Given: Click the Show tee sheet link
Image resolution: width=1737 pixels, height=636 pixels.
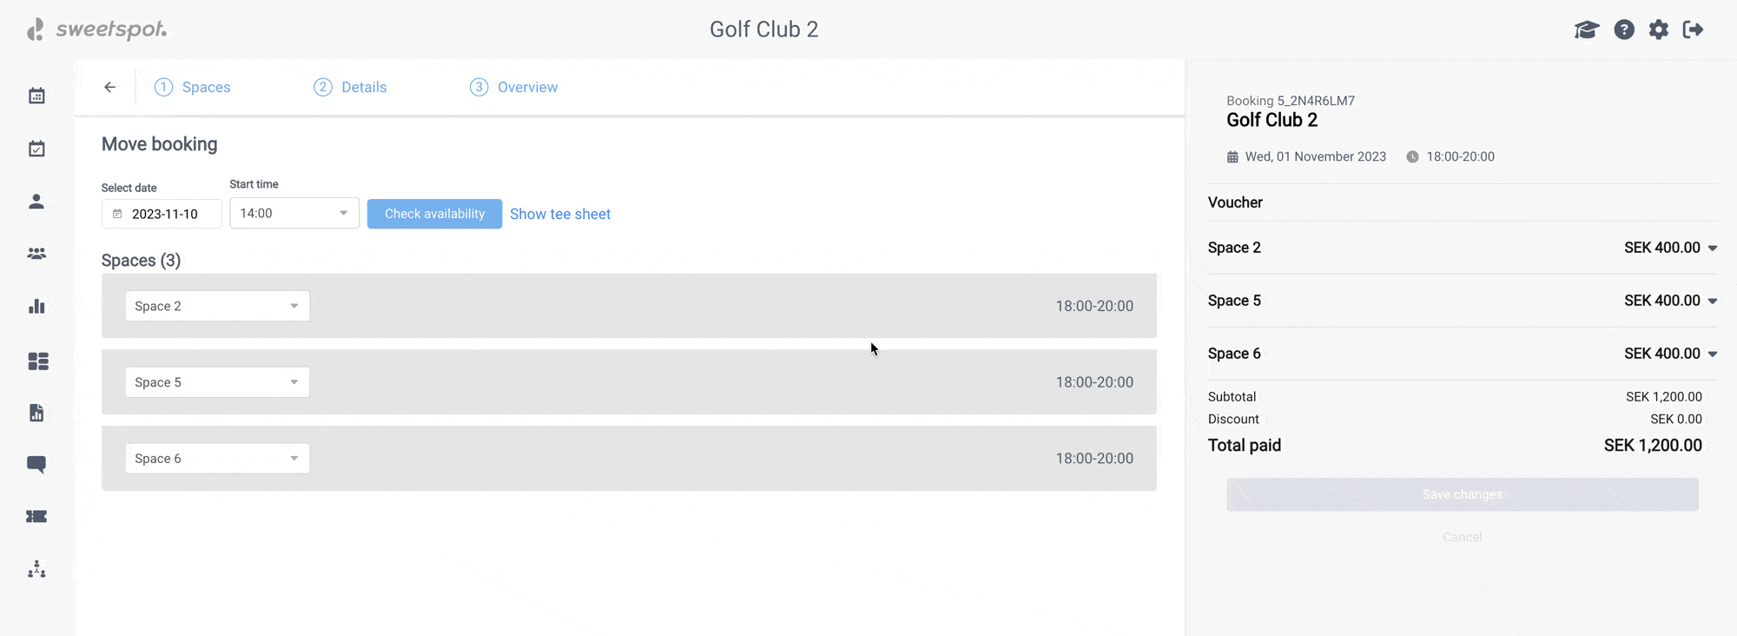Looking at the screenshot, I should [560, 214].
